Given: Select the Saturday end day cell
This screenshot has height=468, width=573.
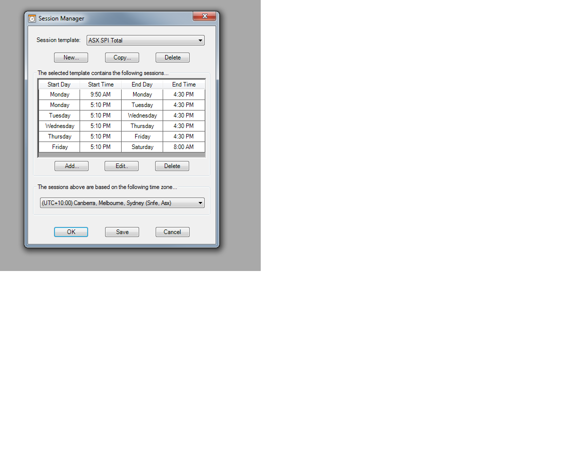Looking at the screenshot, I should pos(142,147).
